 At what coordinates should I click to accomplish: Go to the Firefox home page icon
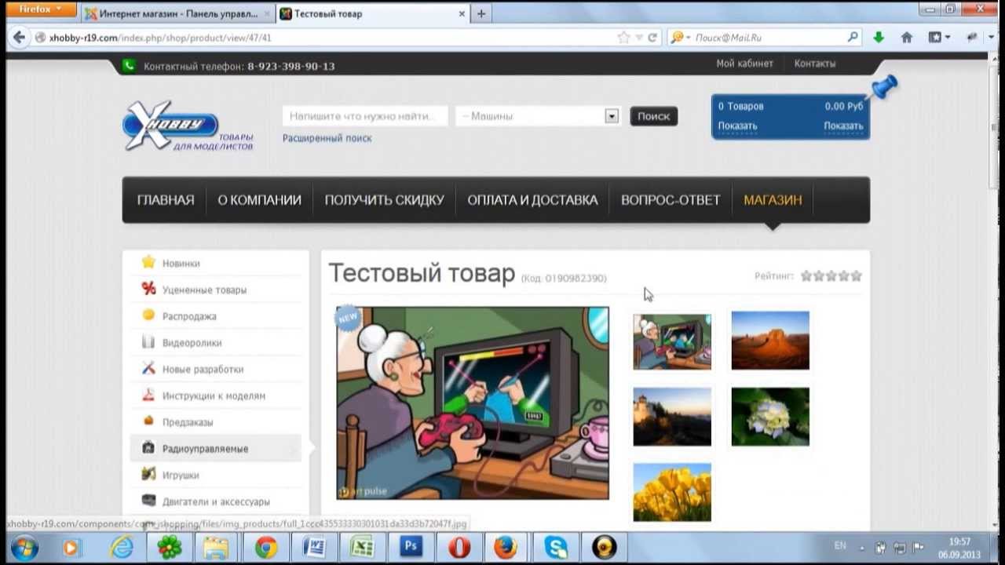coord(907,37)
